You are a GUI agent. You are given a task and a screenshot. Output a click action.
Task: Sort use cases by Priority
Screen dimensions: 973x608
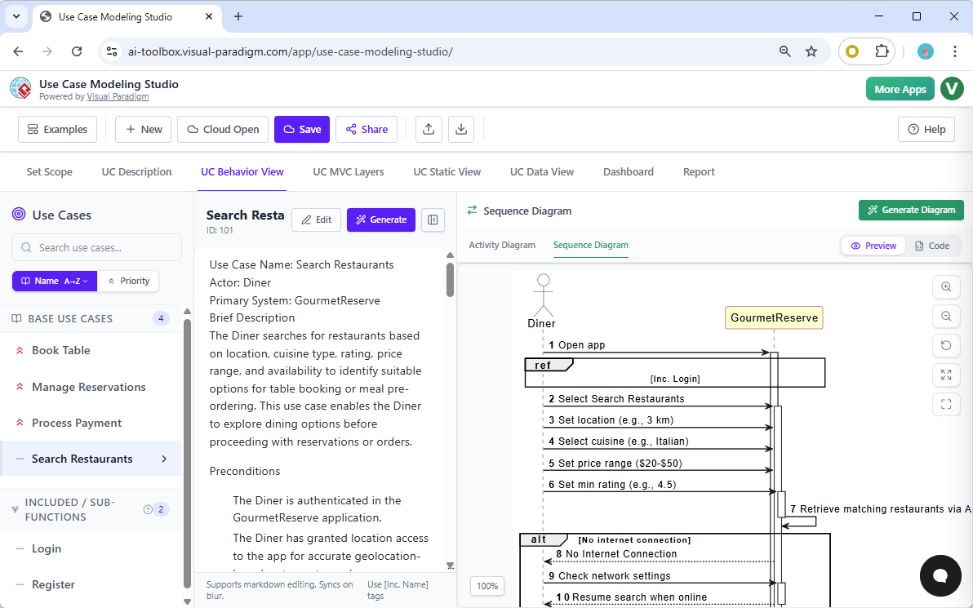[128, 281]
